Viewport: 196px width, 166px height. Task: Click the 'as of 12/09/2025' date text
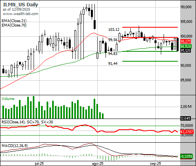tap(16, 9)
